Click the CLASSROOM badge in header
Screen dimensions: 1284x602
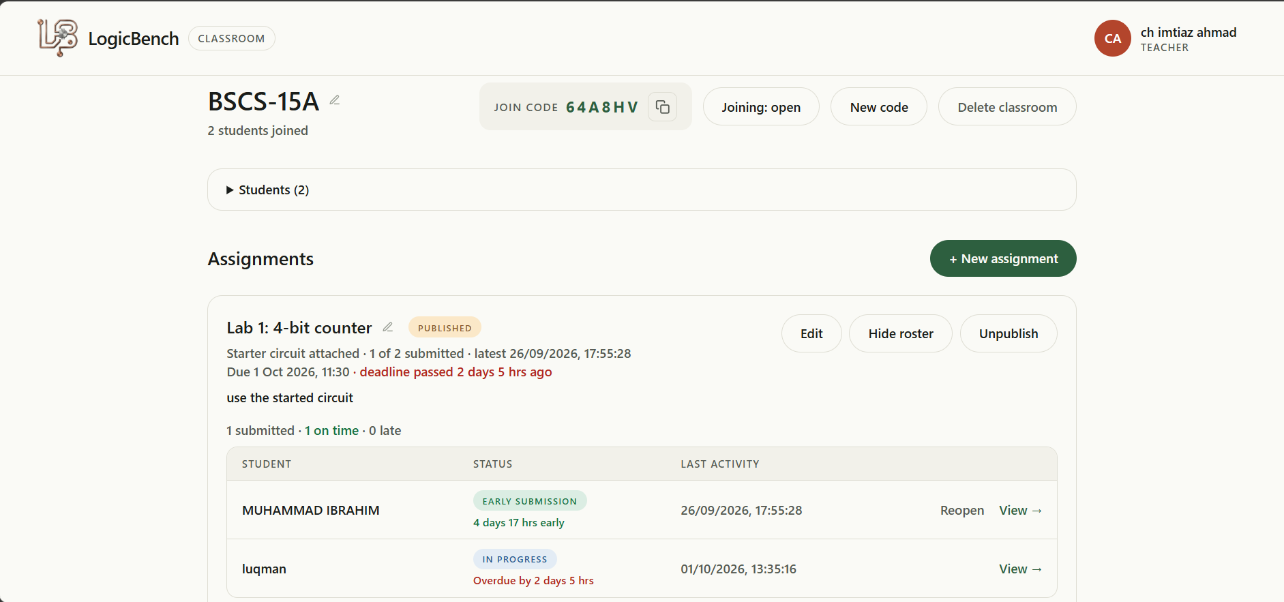coord(231,38)
